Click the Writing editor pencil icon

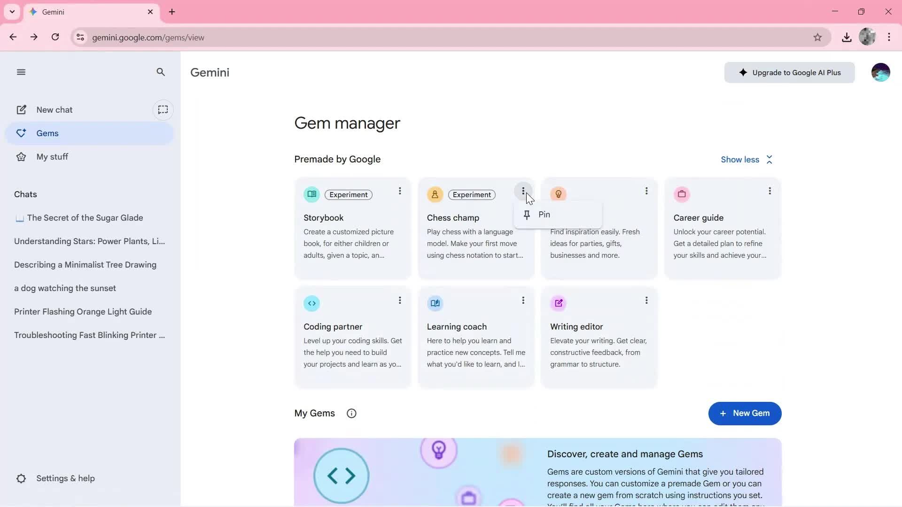point(558,303)
